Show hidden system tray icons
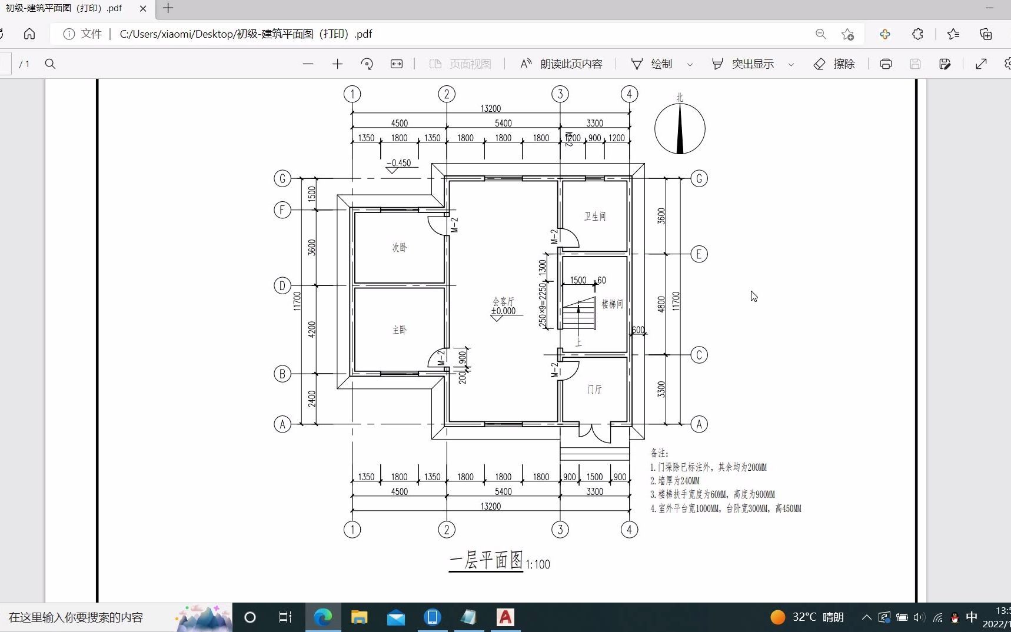 click(x=866, y=617)
